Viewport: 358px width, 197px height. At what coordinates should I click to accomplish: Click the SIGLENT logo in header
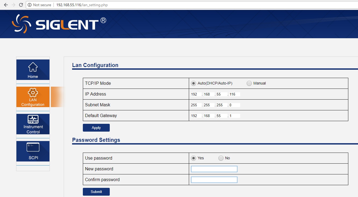[59, 24]
